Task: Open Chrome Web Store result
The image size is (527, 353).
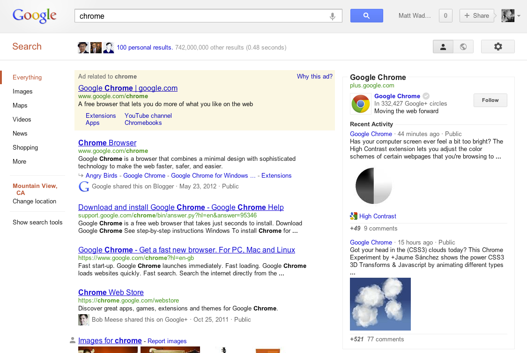Action: point(111,293)
